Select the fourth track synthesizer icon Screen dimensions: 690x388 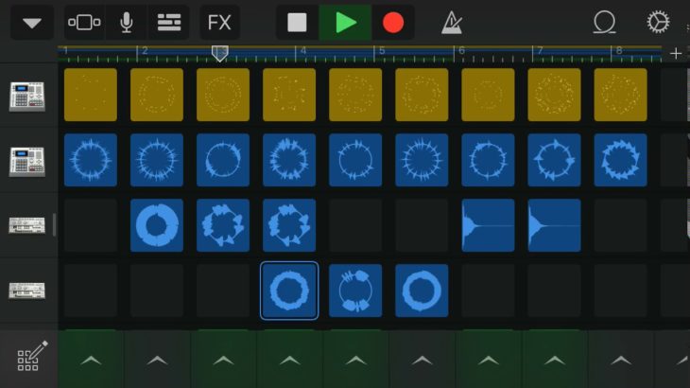click(27, 291)
